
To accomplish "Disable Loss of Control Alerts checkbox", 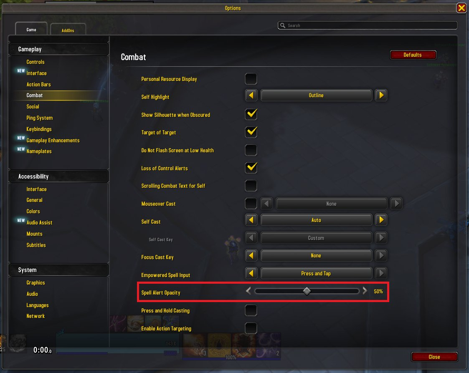I will pyautogui.click(x=251, y=168).
